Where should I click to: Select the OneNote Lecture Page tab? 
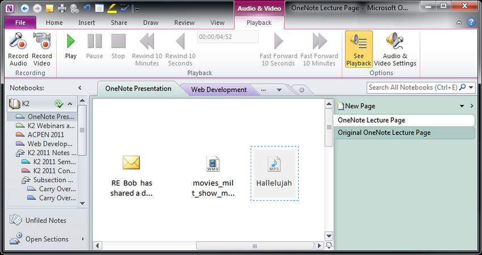404,120
